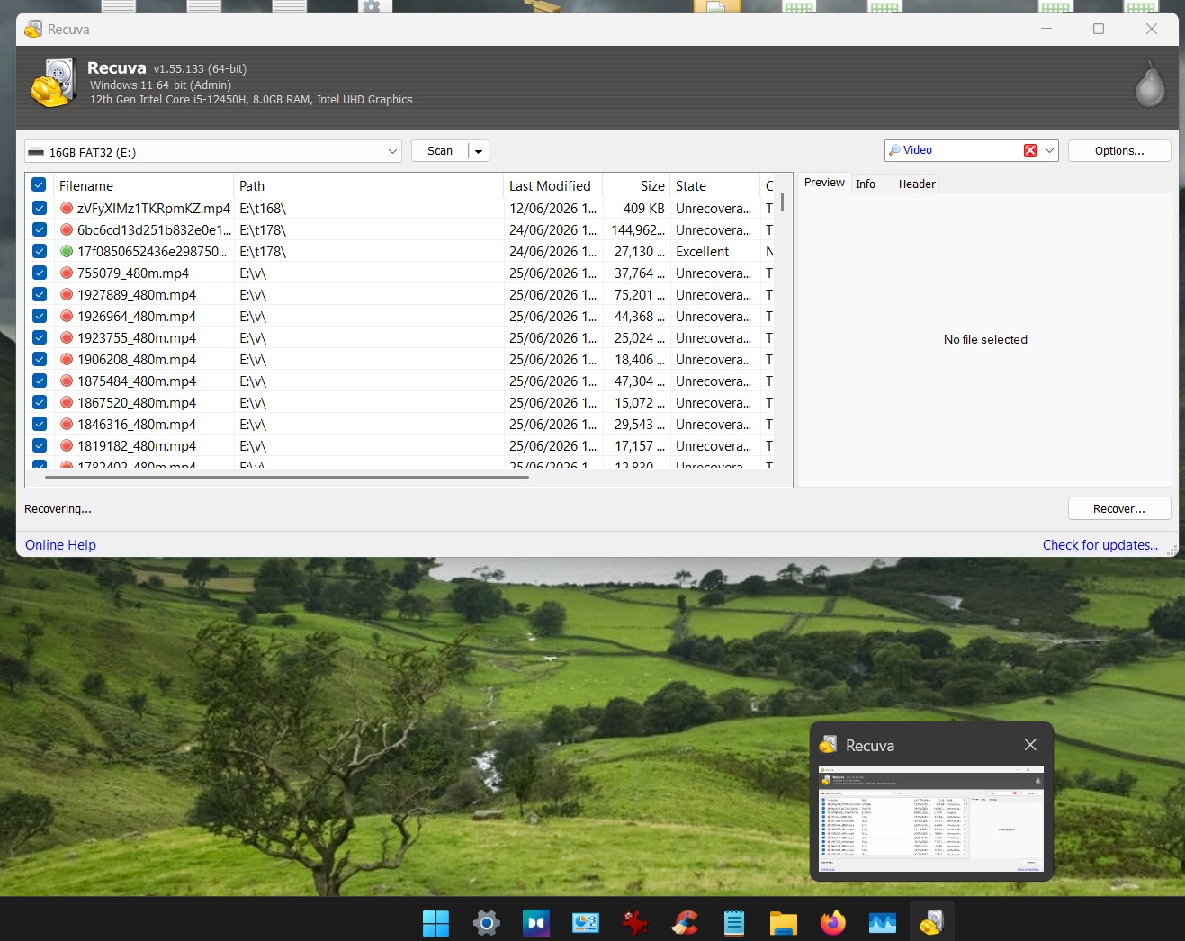Uncheck the select-all checkbox in header
The image size is (1185, 941).
tap(39, 185)
